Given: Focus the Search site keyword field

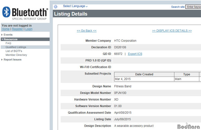Looking at the screenshot, I should click(193, 7).
